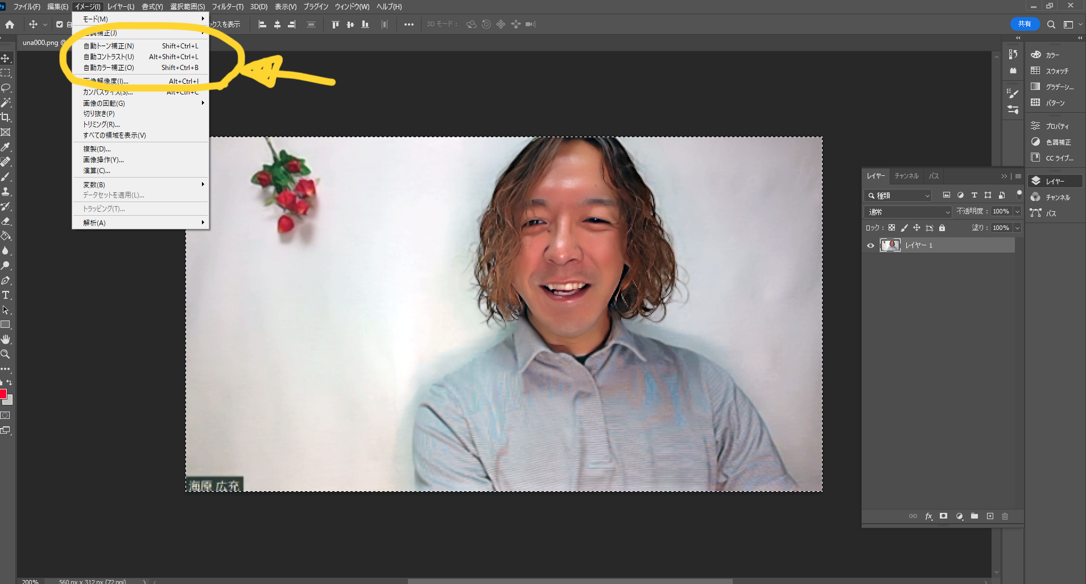Click the 共有 share button
1086x584 pixels.
(x=1025, y=24)
